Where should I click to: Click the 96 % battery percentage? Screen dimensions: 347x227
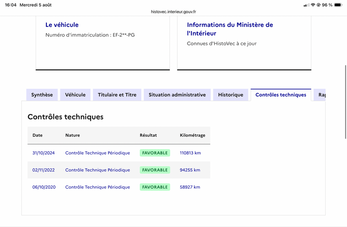[327, 5]
